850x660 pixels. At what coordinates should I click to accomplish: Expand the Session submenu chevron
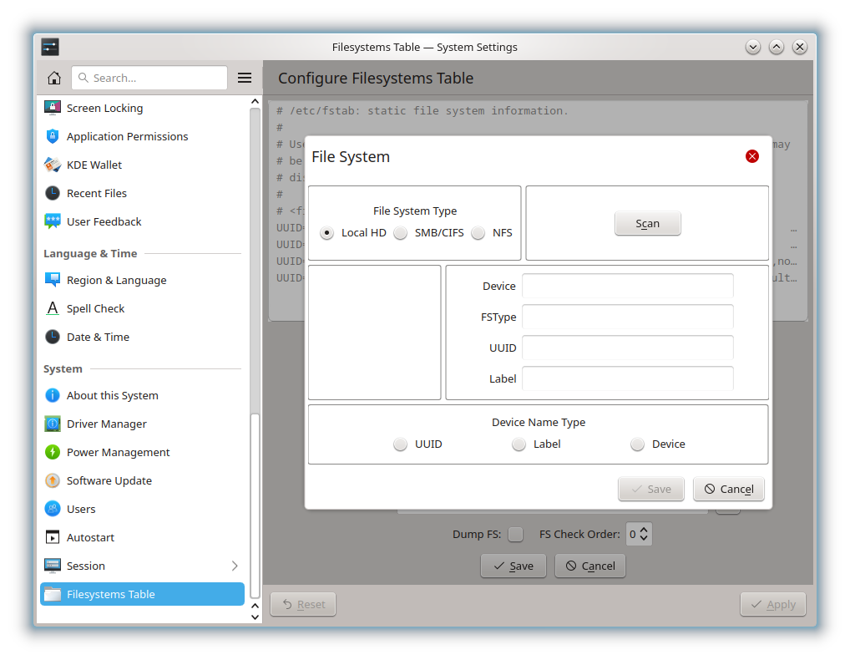(x=235, y=566)
